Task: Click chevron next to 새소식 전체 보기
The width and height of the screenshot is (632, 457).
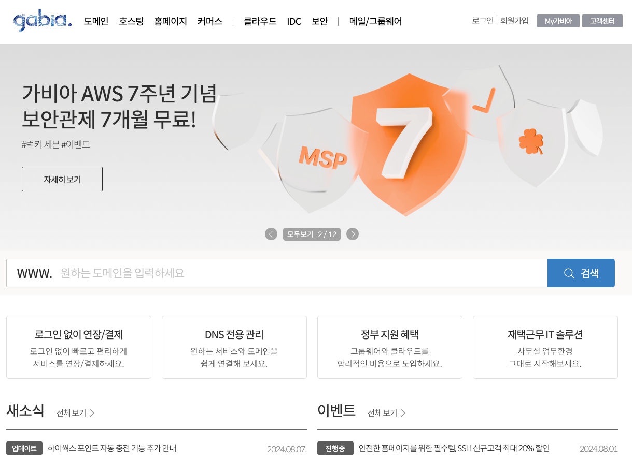Action: pos(92,413)
